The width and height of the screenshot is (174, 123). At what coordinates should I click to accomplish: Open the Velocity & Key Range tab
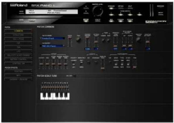[18, 55]
